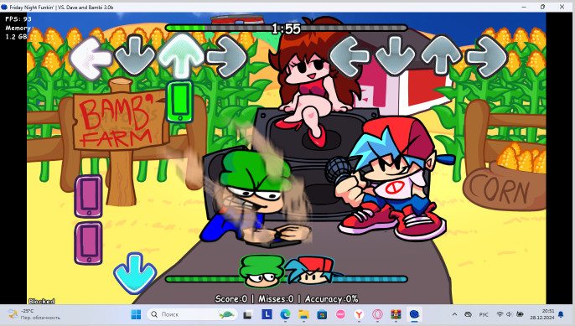Click the opponent's white left arrow receptor
Screen dimensions: 575x326
click(91, 58)
